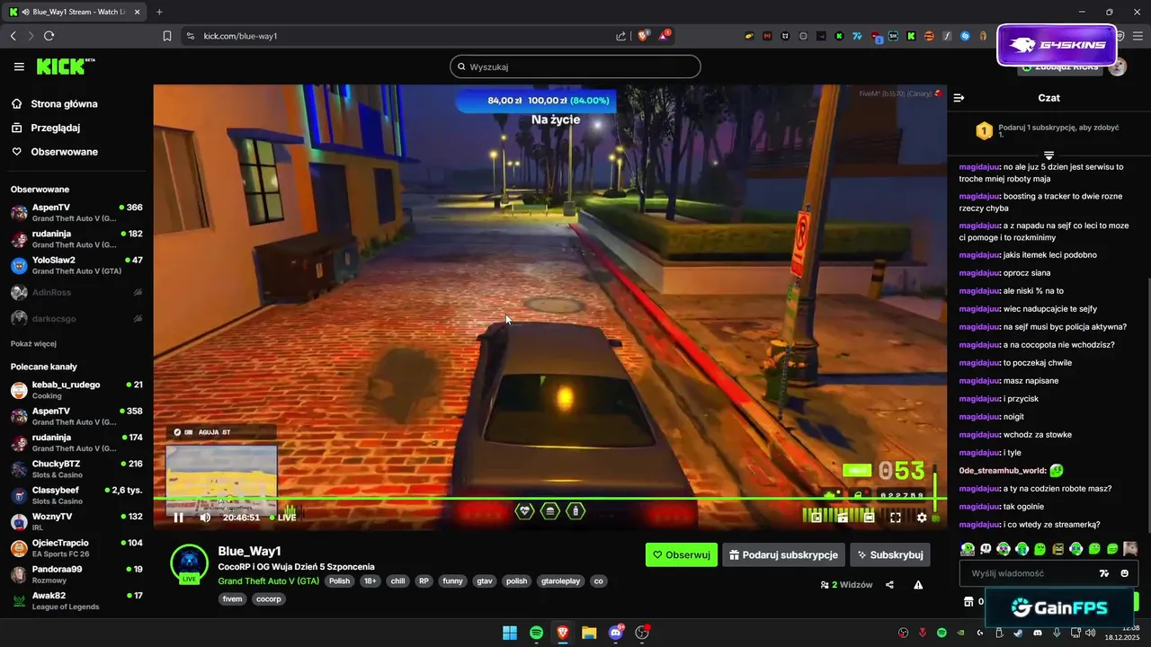Click the browser share icon
The image size is (1151, 647).
(x=620, y=36)
